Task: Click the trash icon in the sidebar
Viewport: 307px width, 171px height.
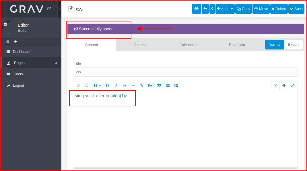Action: point(8,41)
